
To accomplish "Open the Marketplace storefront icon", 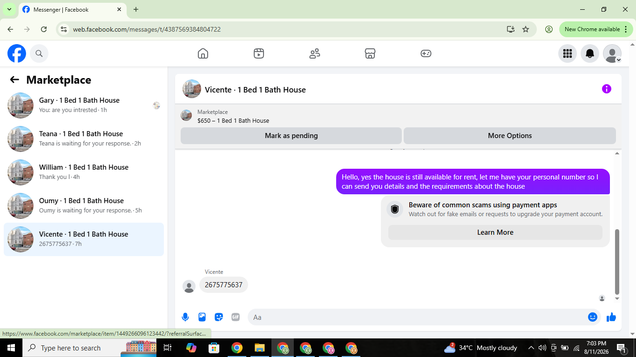I will pyautogui.click(x=370, y=53).
